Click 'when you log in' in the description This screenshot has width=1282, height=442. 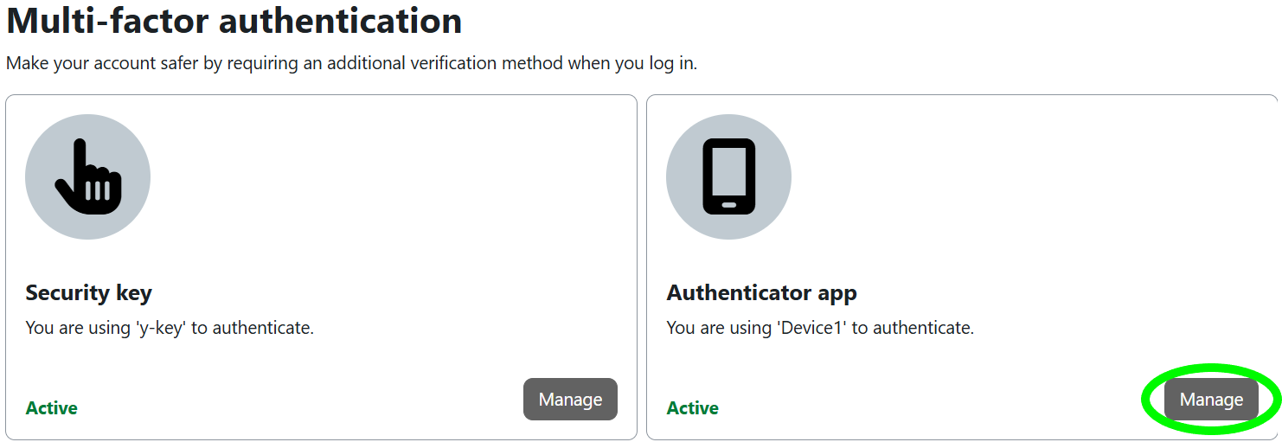(x=631, y=64)
